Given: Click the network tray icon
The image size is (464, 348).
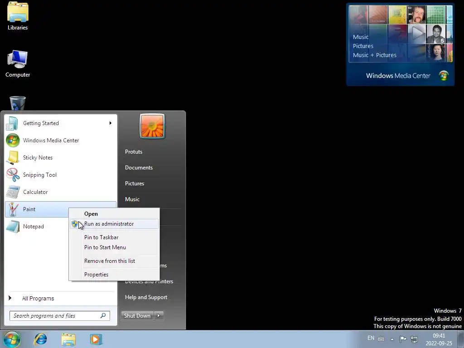Looking at the screenshot, I should coord(414,339).
